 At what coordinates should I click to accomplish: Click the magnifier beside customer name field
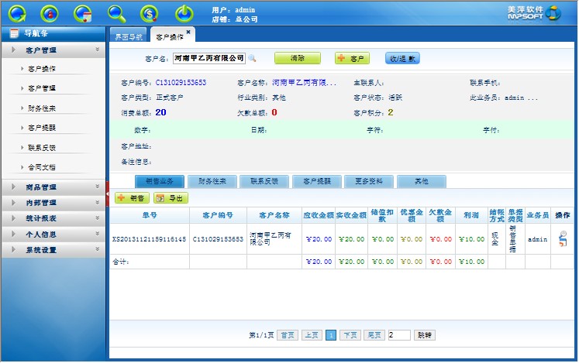point(252,58)
